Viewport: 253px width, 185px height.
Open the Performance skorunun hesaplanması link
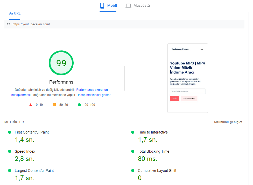click(x=92, y=90)
